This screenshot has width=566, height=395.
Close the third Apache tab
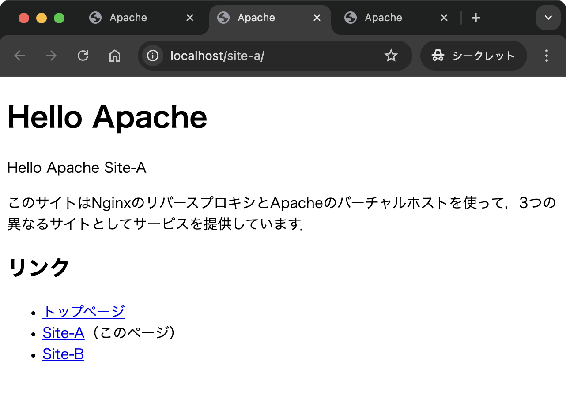[x=444, y=18]
